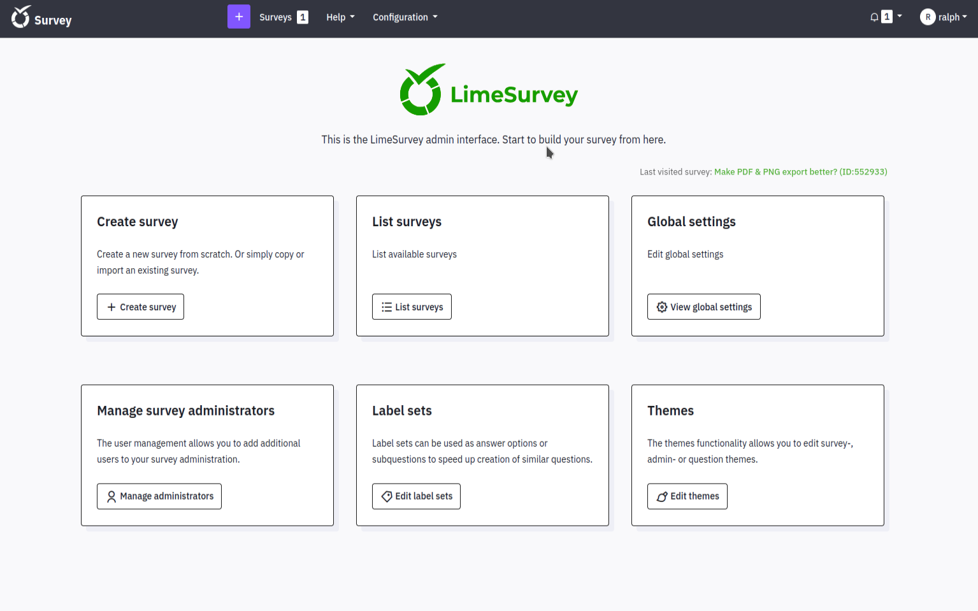Click View global settings button

703,307
